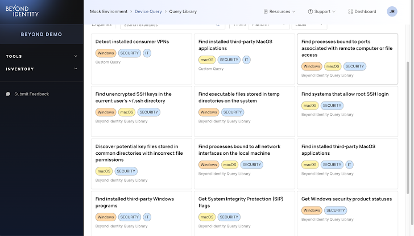Open Get System Integrity Protection flags card
Image resolution: width=414 pixels, height=236 pixels.
[245, 213]
